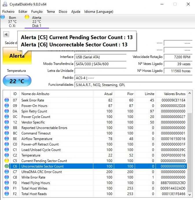Viewport: 195px width, 200px height.
Task: Select the Airflow Temperature attribute name
Action: (x=37, y=139)
